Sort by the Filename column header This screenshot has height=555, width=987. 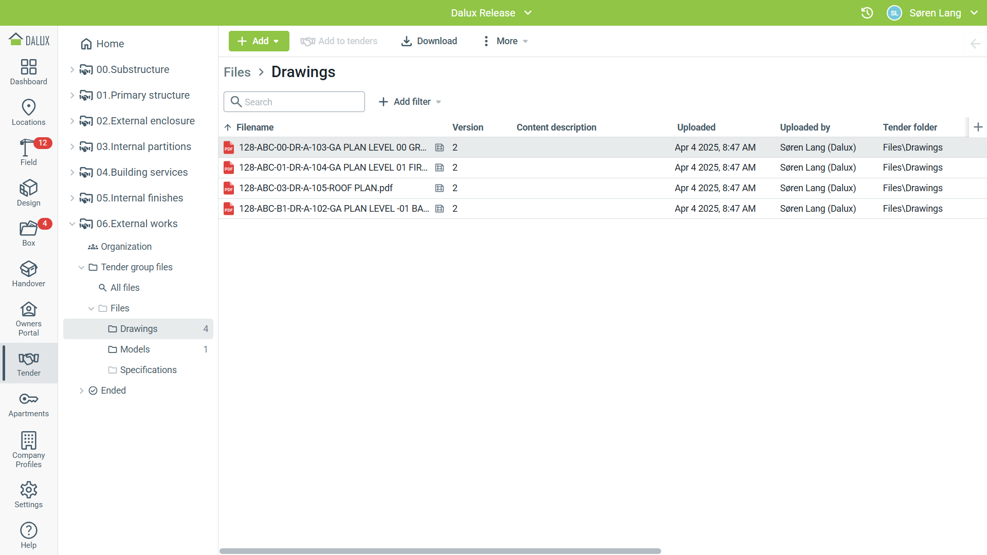coord(255,127)
